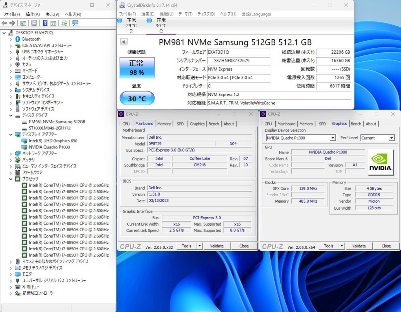Screen dimensions: 401x312
Task: Expand the システム デバイス category
Action: point(11,90)
